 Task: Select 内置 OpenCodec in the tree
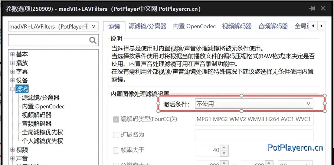point(43,106)
